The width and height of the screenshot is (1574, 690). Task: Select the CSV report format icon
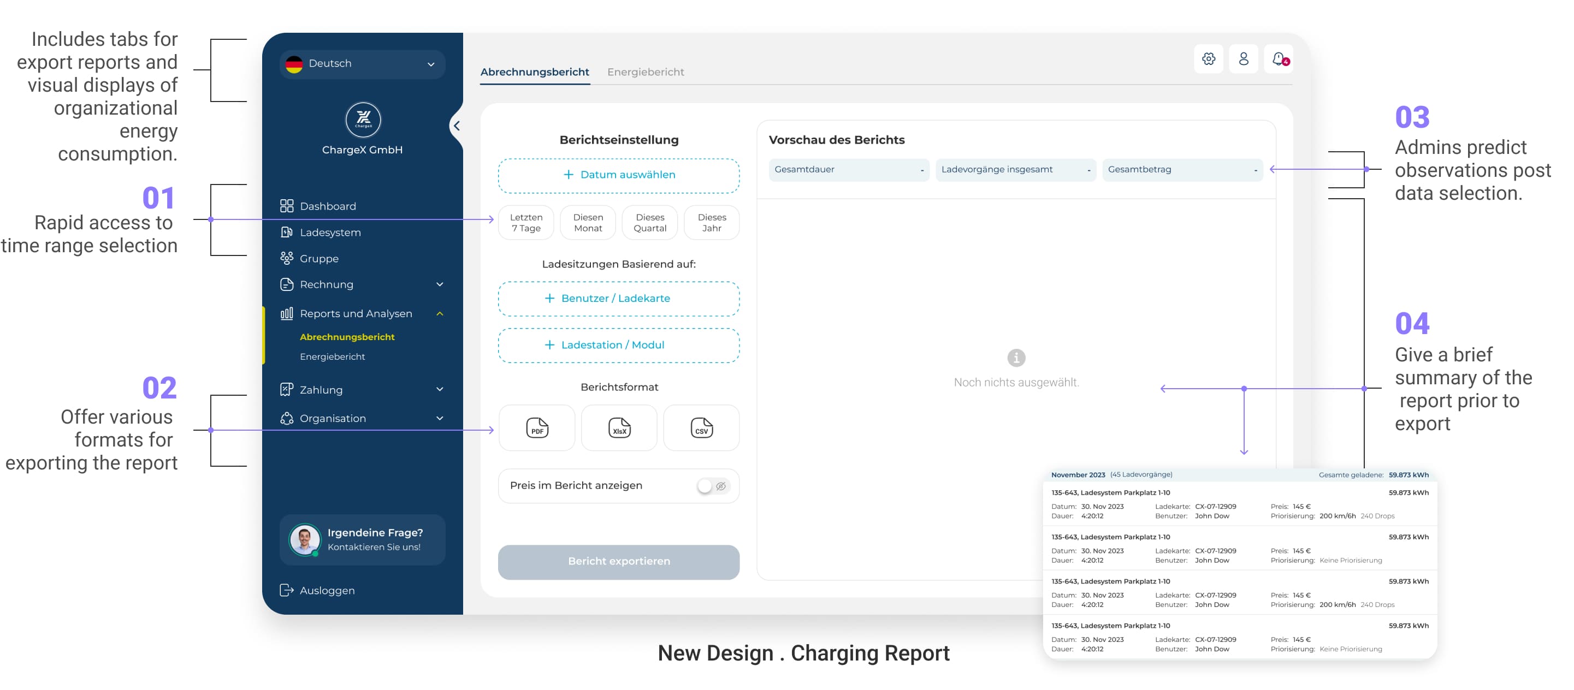click(701, 427)
